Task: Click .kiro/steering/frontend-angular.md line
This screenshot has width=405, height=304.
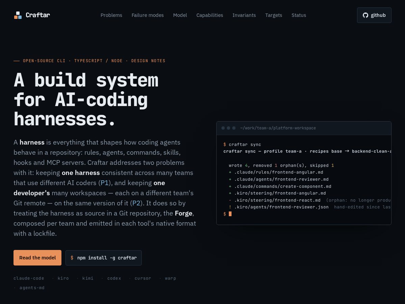Action: pyautogui.click(x=277, y=193)
